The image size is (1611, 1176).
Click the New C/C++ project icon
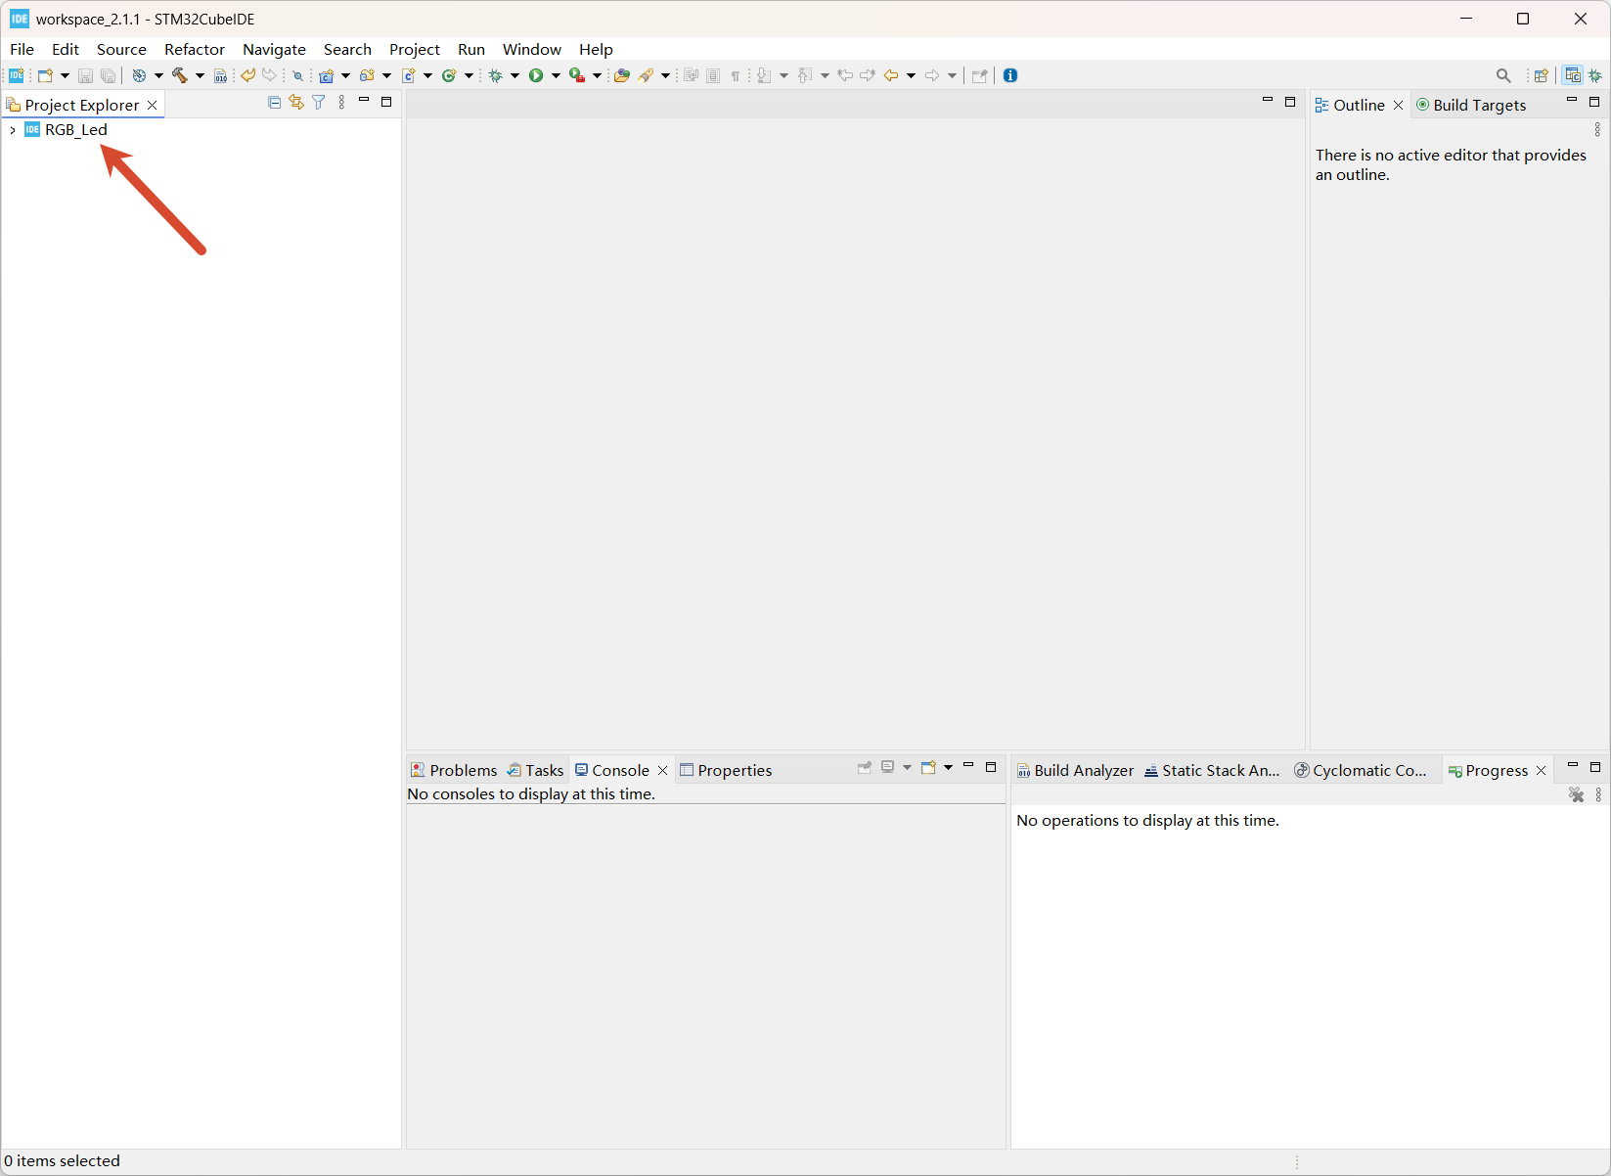[x=327, y=75]
